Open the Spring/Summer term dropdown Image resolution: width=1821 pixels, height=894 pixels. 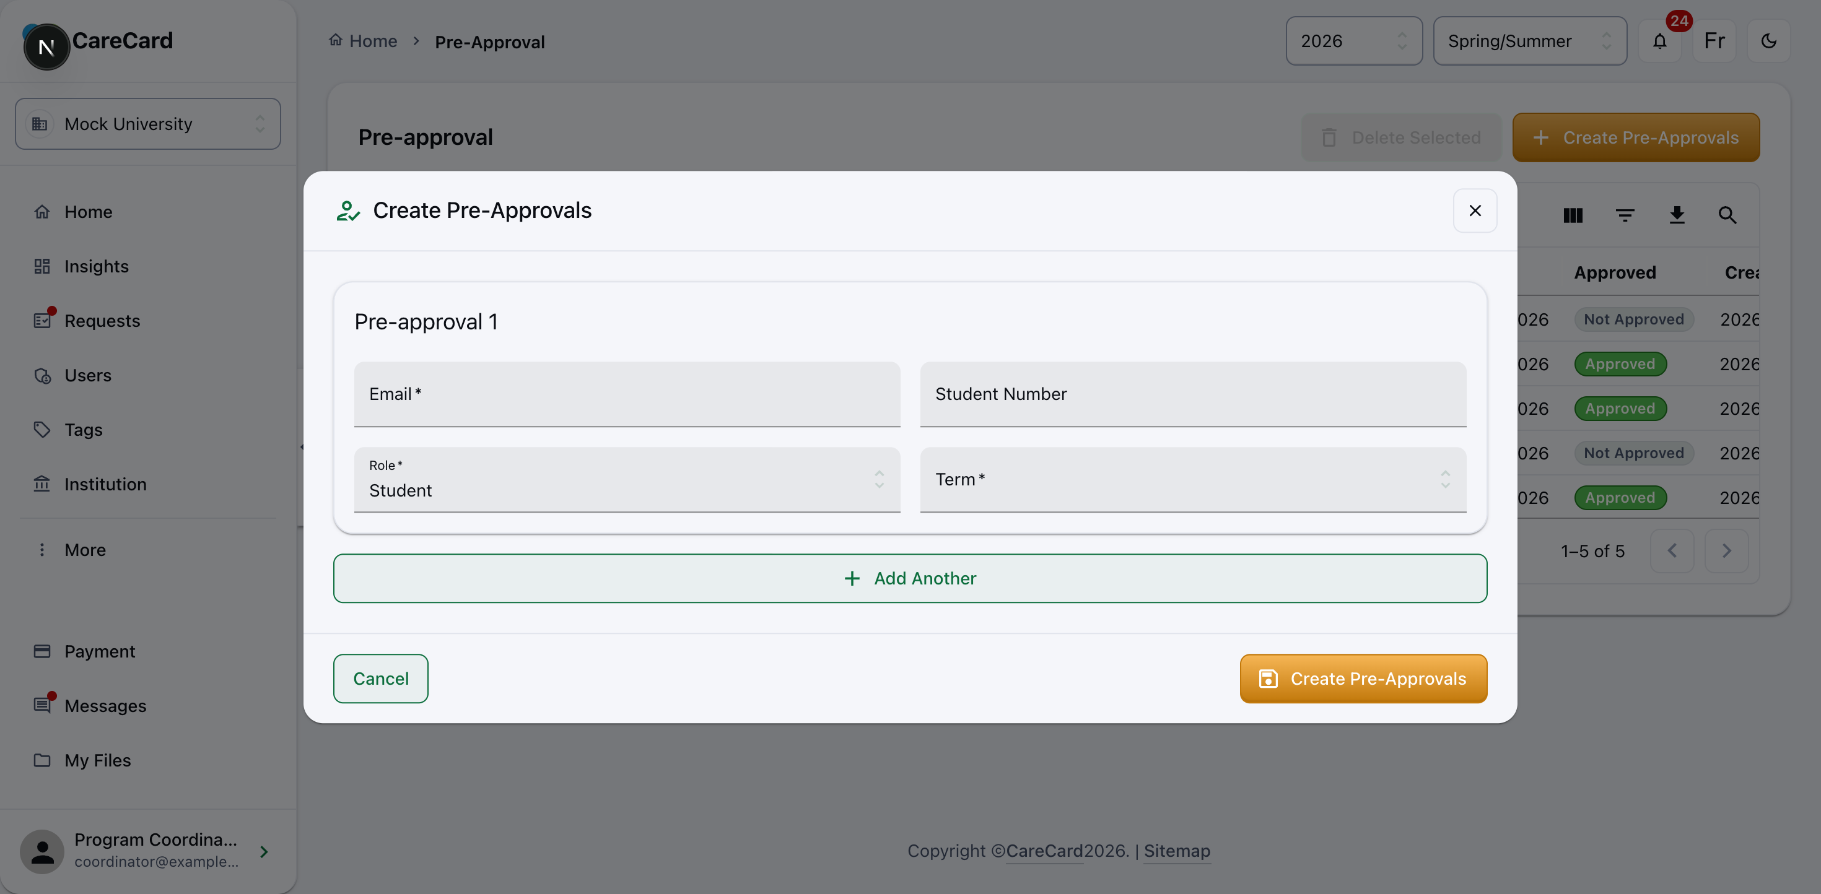point(1530,41)
